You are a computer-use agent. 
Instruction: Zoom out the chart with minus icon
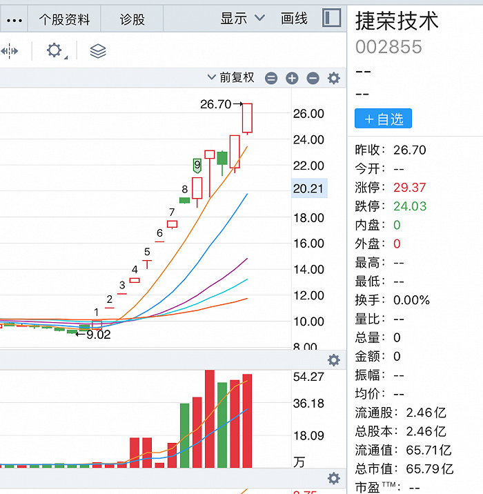(313, 79)
